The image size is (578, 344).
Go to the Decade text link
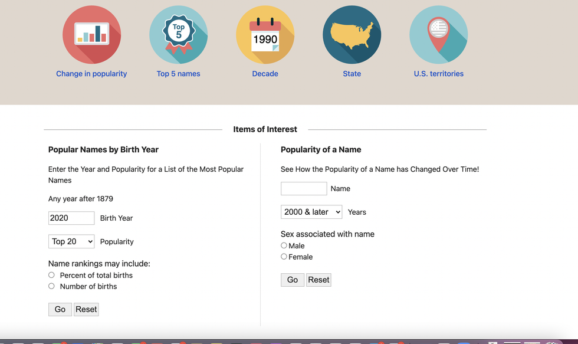265,74
